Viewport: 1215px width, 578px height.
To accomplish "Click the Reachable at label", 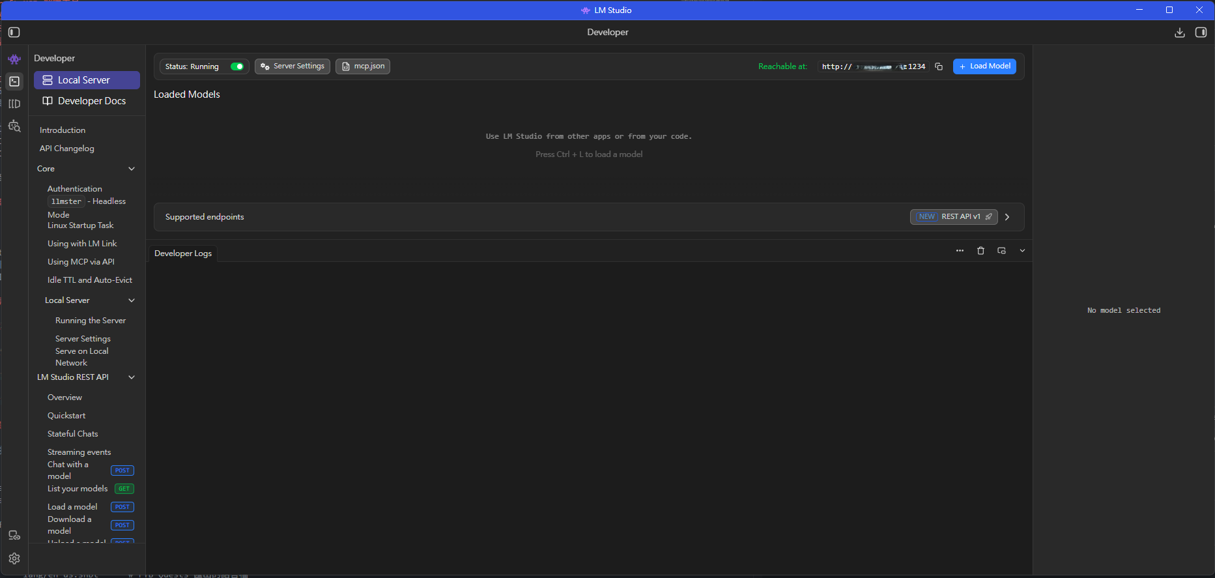I will (x=782, y=66).
